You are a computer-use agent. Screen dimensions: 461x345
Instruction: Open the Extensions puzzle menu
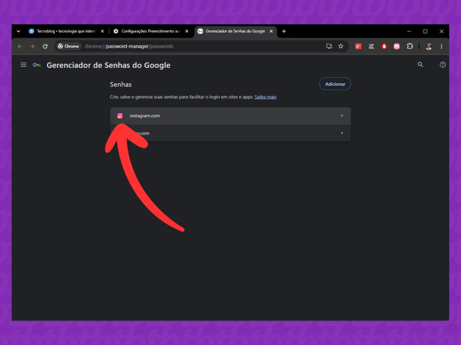[x=410, y=46]
